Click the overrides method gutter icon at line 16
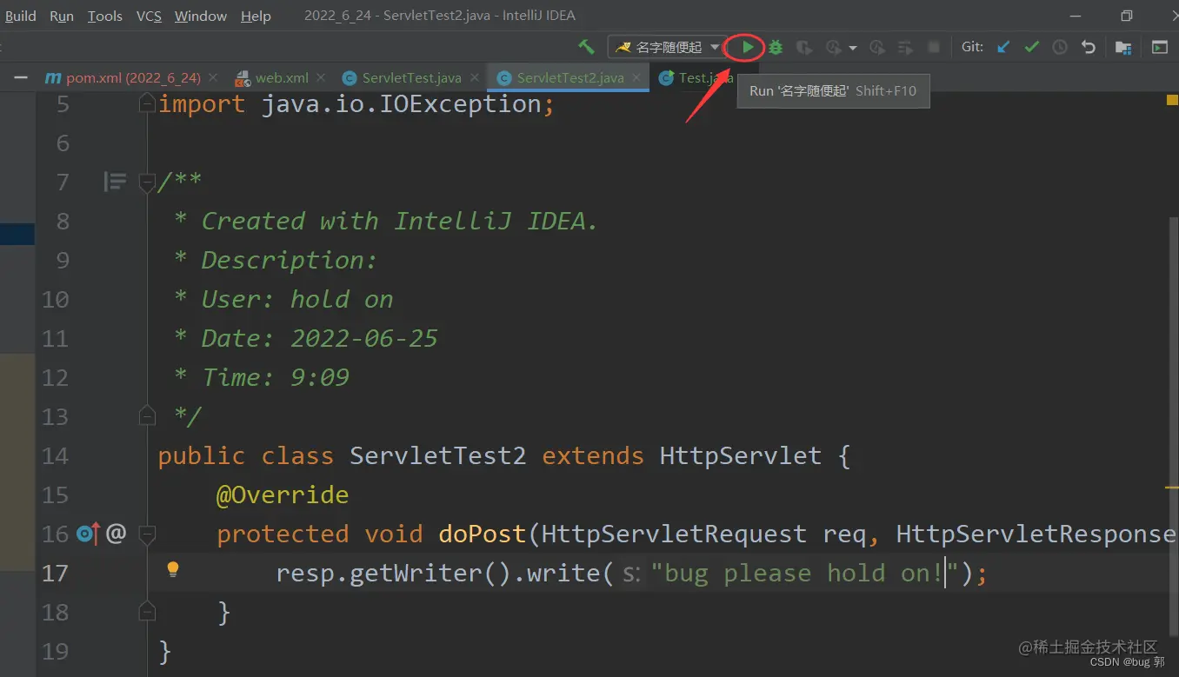Viewport: 1179px width, 677px height. tap(89, 533)
